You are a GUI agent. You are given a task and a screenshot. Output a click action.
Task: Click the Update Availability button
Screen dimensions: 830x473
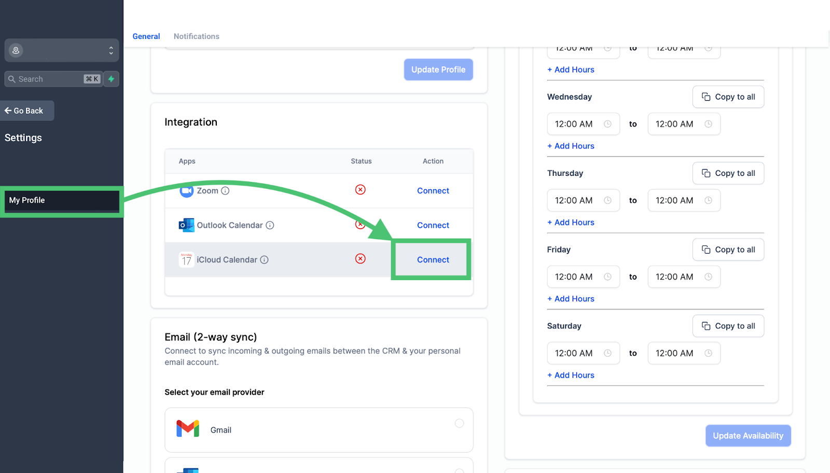tap(748, 436)
